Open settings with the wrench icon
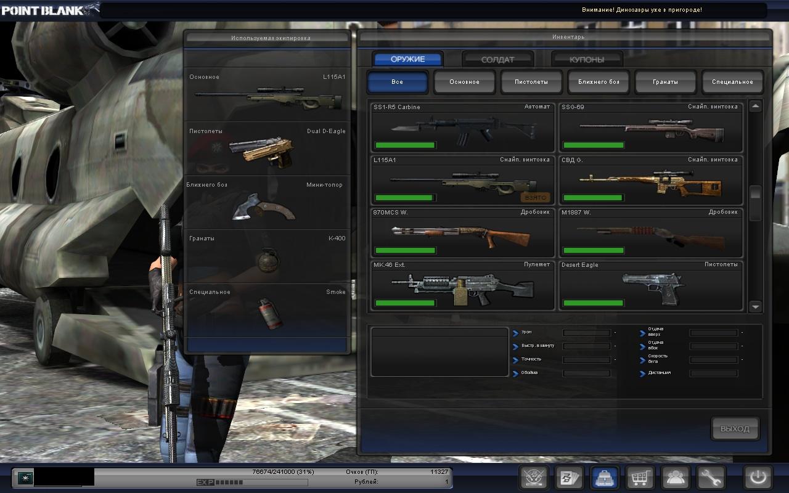The image size is (789, 493). pos(711,478)
